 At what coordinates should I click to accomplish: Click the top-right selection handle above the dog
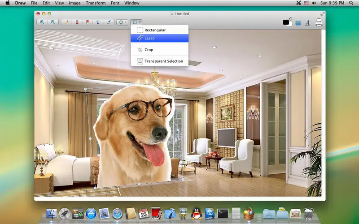pos(173,81)
